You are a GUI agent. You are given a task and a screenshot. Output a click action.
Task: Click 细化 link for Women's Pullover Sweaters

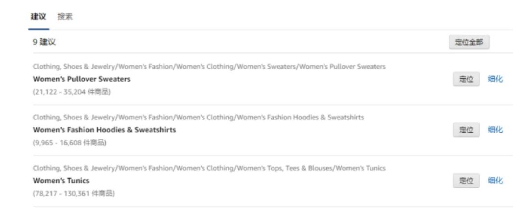(495, 79)
